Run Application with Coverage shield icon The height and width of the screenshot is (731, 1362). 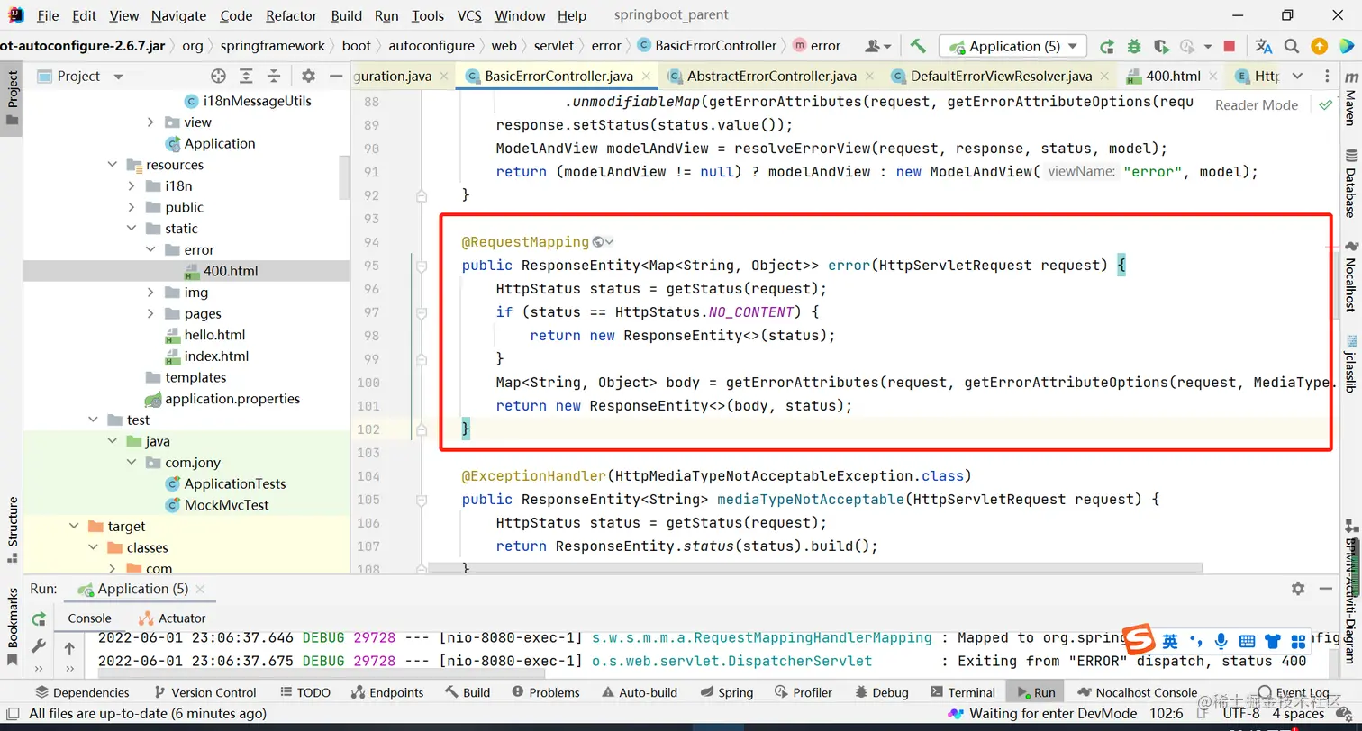pos(1161,46)
